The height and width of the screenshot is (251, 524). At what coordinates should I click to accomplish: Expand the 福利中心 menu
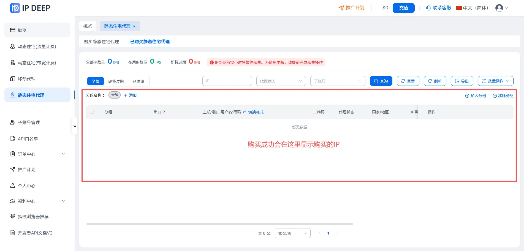point(37,201)
